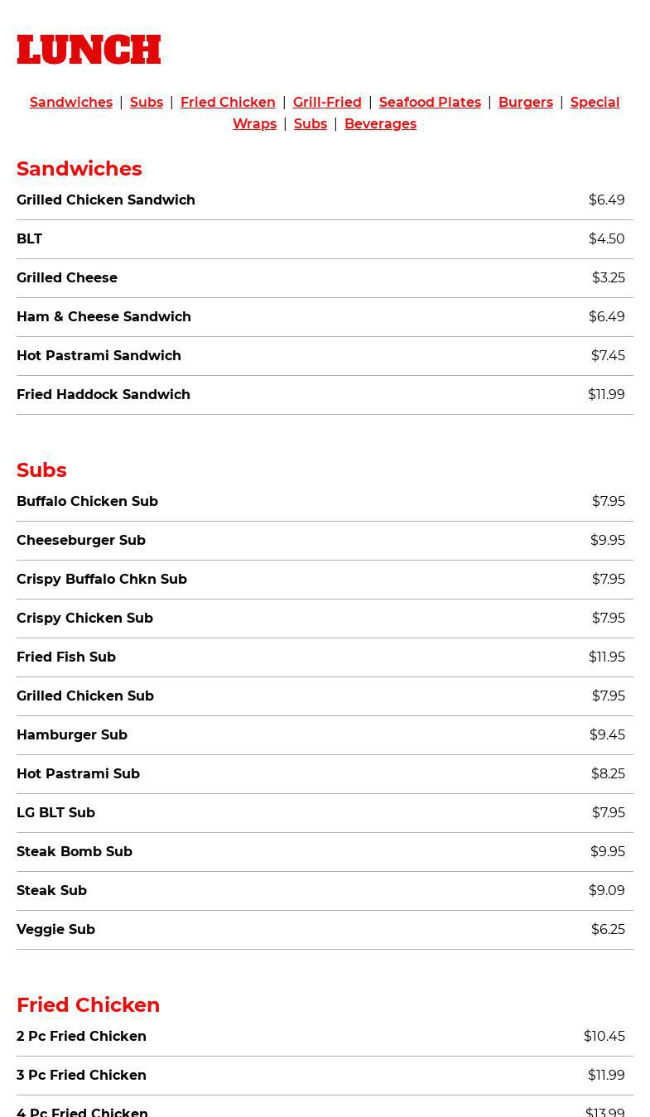Viewport: 650px width, 1117px height.
Task: Pick the Cheeseburger Sub item
Action: pyautogui.click(x=81, y=540)
